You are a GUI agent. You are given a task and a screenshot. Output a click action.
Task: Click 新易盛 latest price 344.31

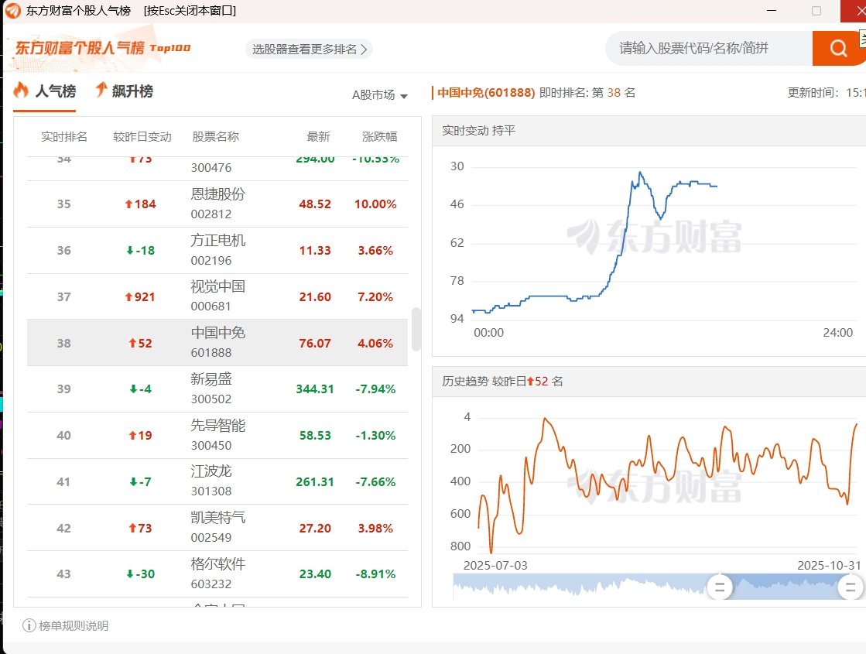(x=315, y=389)
